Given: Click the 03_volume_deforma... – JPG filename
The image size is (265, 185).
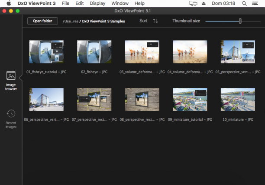Looking at the screenshot, I should [142, 72].
